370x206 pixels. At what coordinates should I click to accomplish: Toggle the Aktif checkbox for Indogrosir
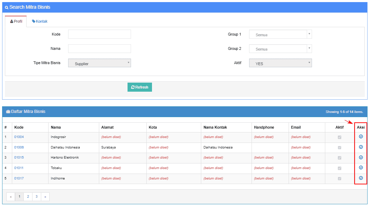(x=339, y=137)
